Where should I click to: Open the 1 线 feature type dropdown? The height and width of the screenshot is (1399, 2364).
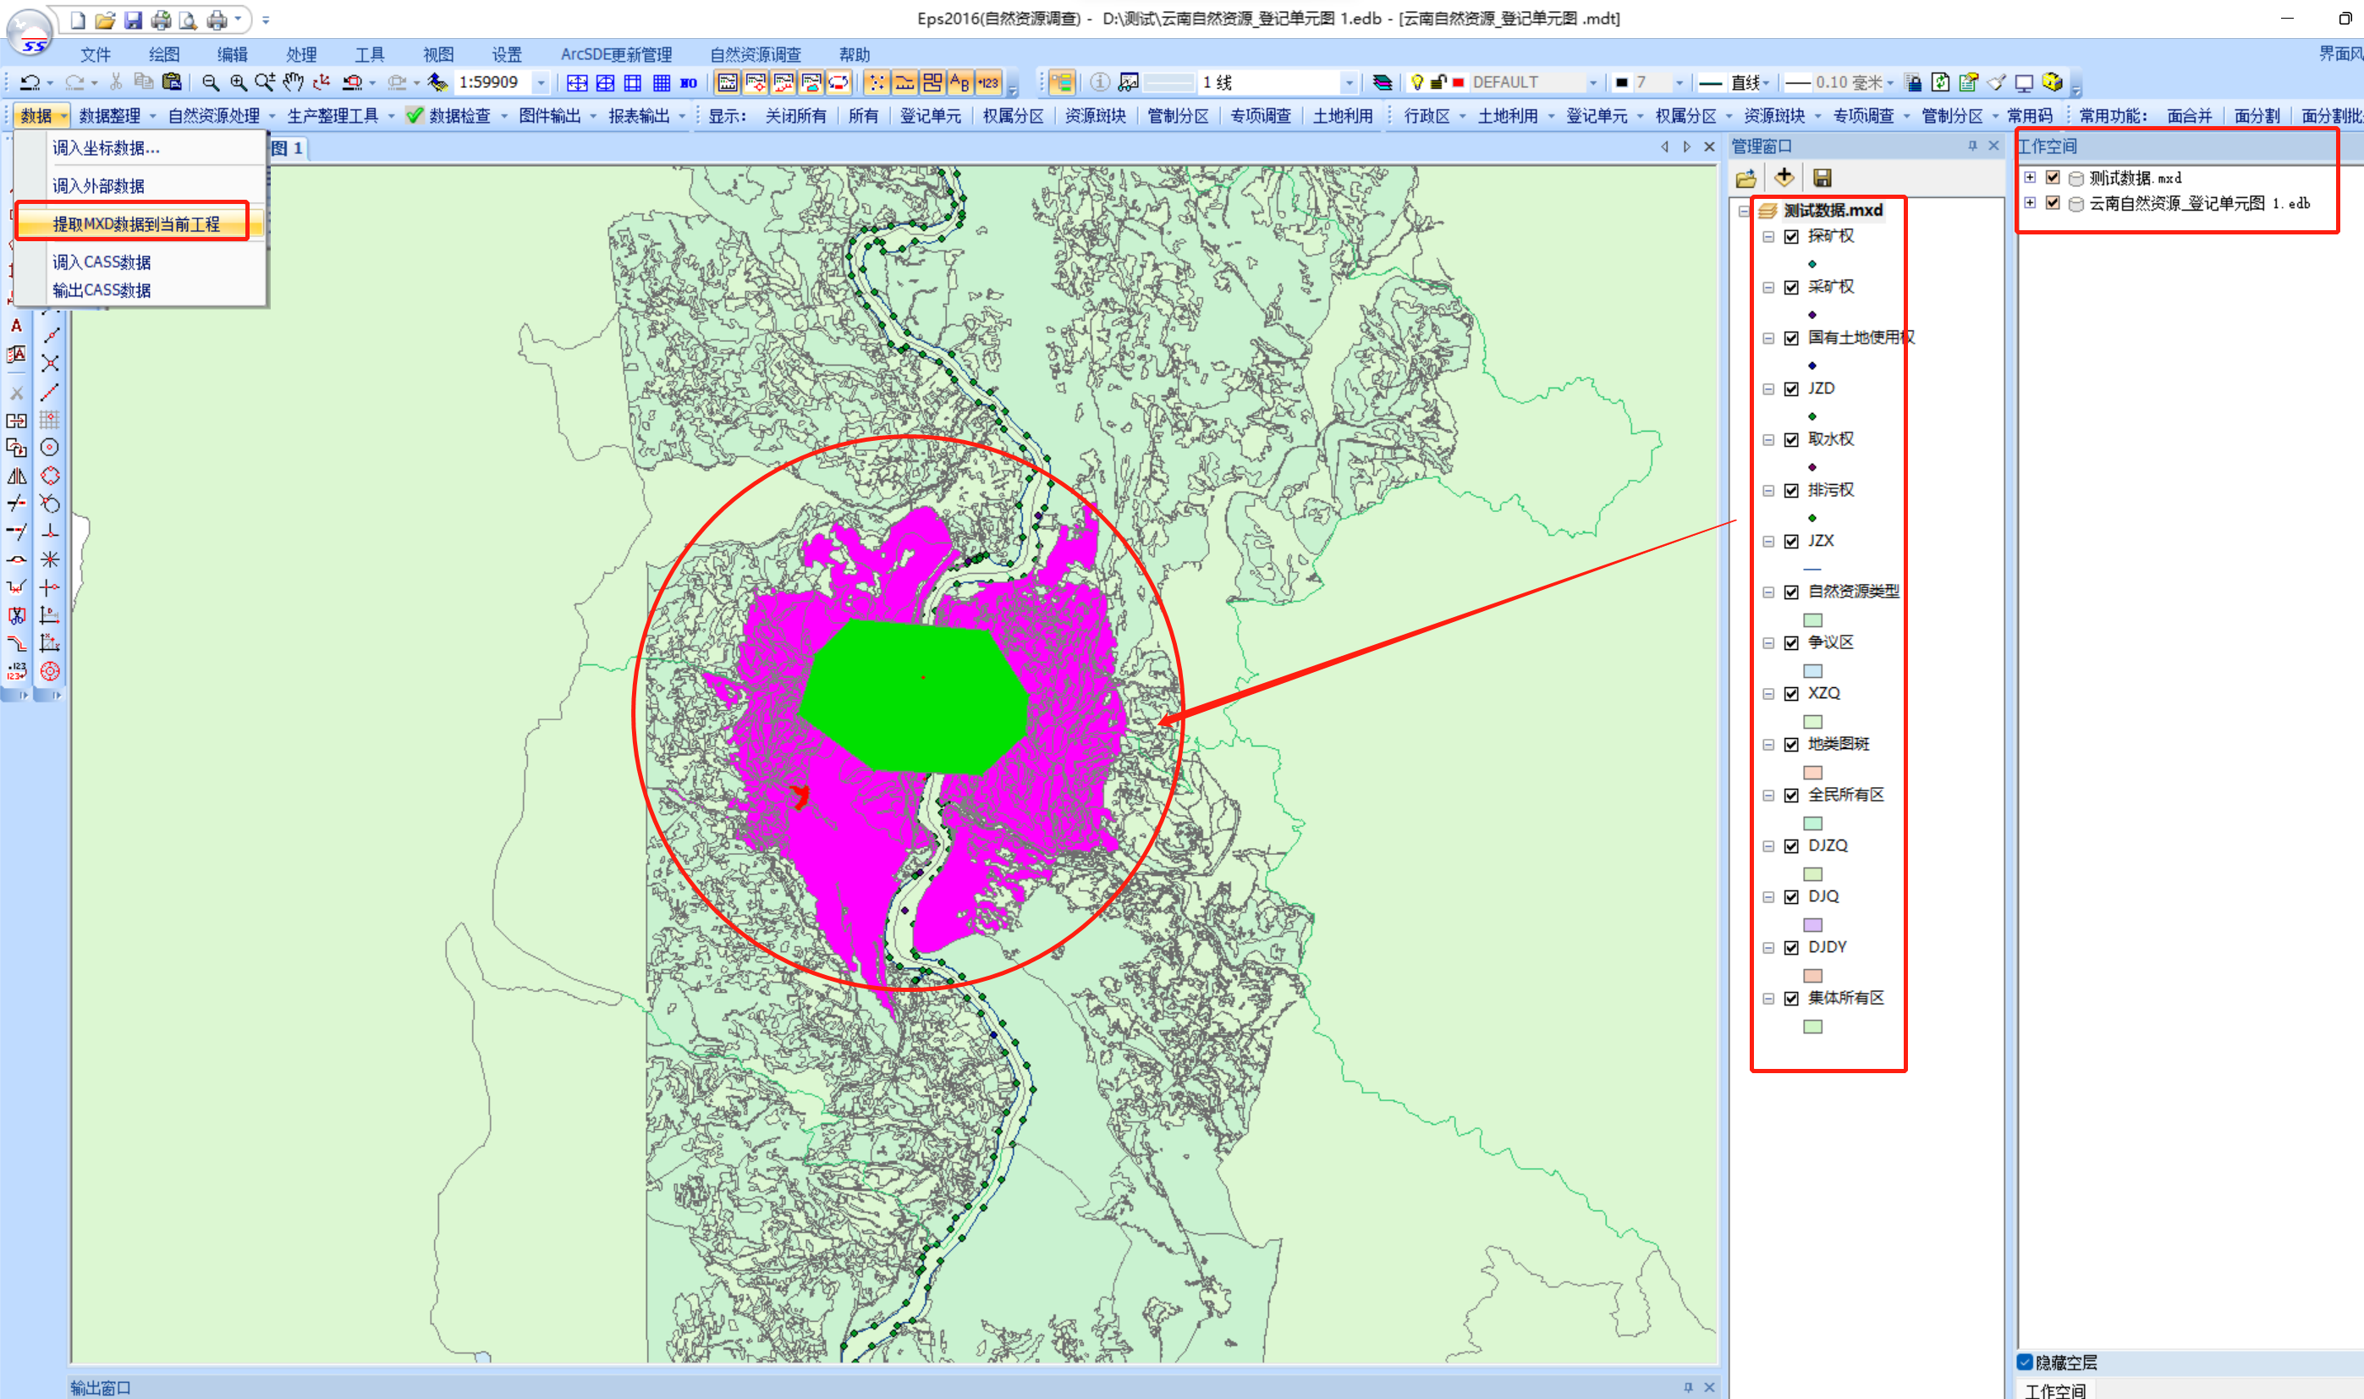pos(1349,83)
